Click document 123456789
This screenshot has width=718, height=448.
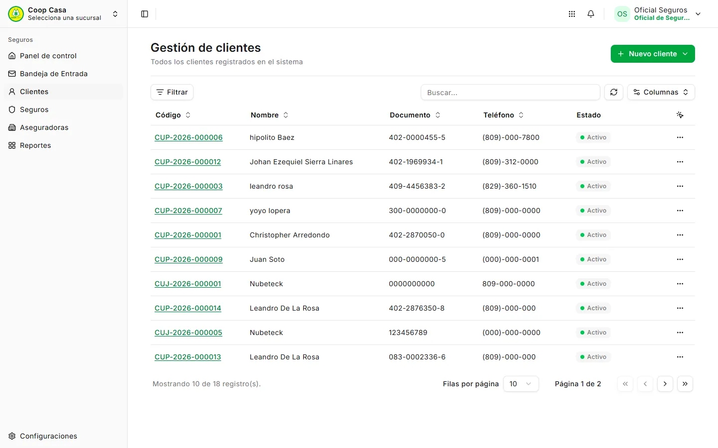(x=408, y=333)
